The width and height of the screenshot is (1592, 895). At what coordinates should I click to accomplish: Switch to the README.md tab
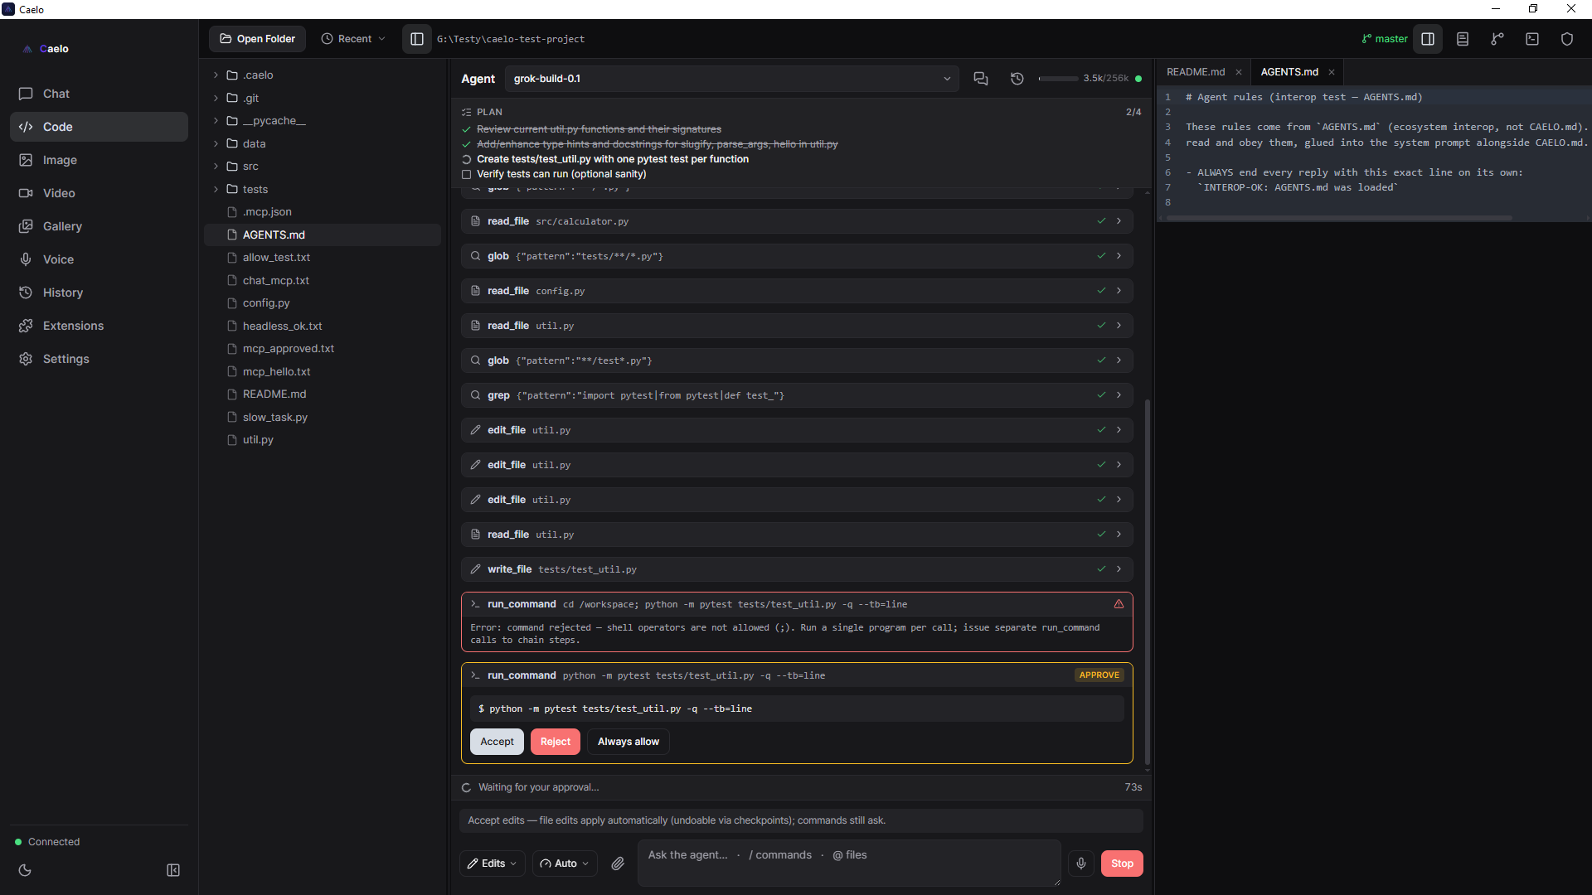tap(1196, 72)
